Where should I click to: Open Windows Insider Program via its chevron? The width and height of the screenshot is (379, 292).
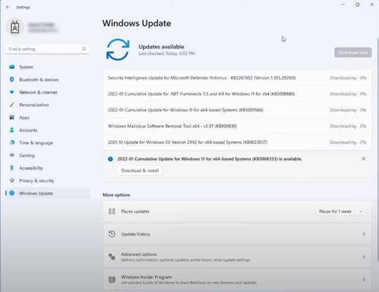[364, 279]
